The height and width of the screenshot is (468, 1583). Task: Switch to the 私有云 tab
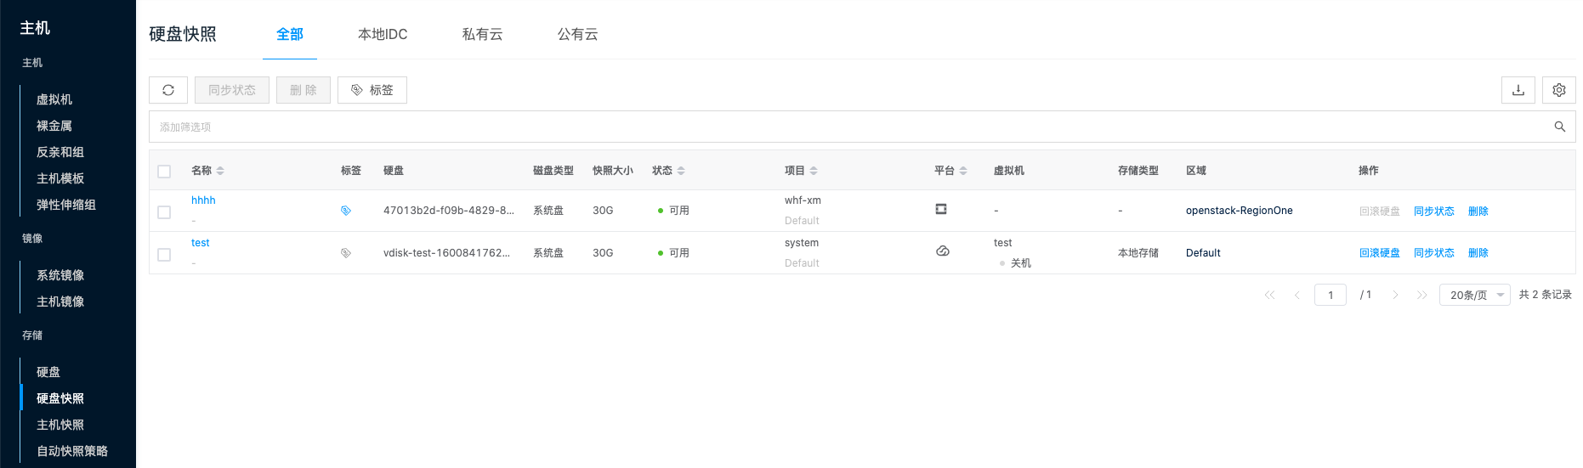click(482, 35)
